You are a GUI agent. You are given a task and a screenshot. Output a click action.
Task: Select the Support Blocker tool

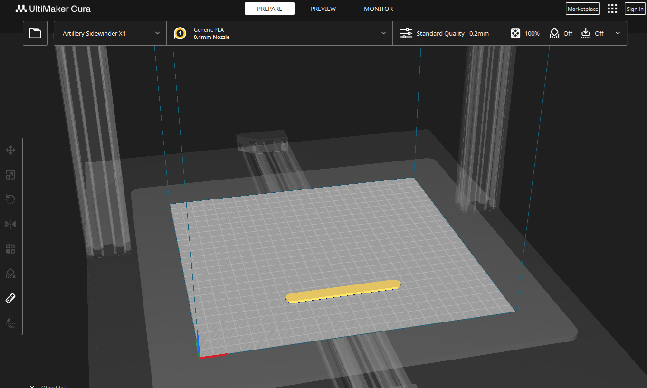(10, 274)
